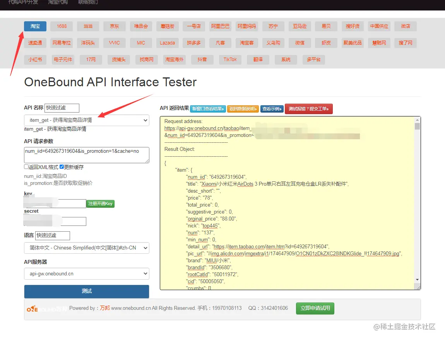Open the 义乌购 tab
This screenshot has height=340, width=445.
tap(273, 43)
